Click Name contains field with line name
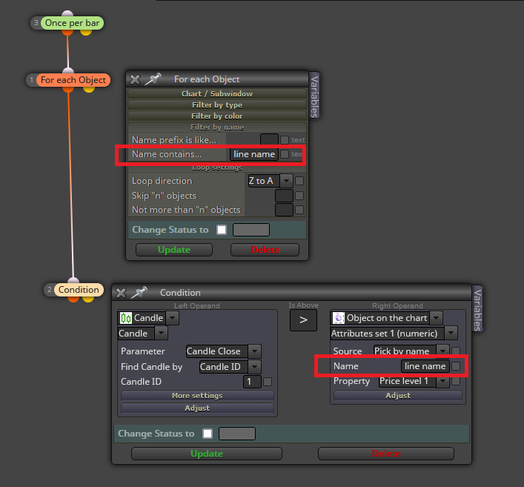 254,154
